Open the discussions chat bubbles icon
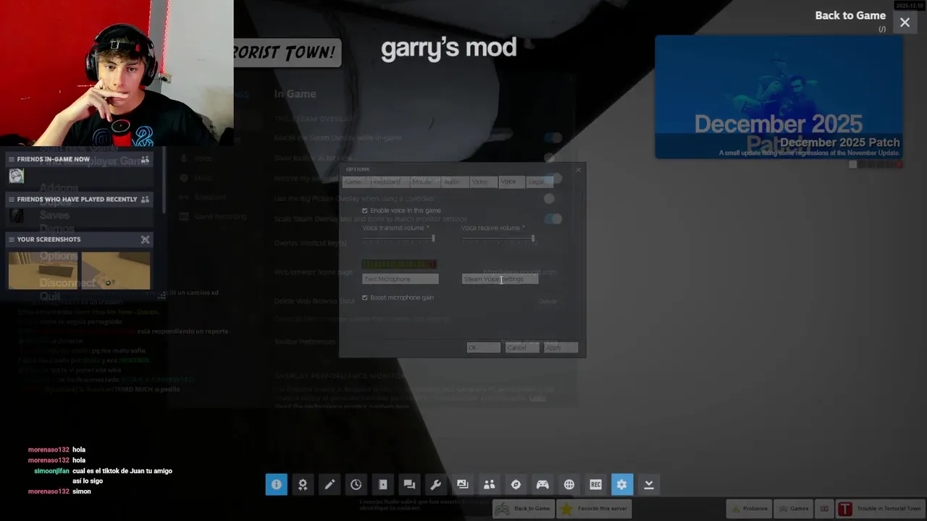The height and width of the screenshot is (521, 927). pos(409,485)
